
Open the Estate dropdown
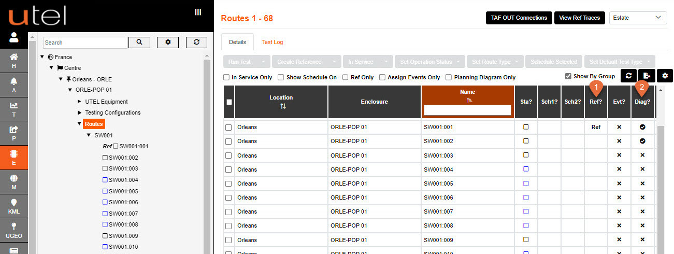[638, 18]
